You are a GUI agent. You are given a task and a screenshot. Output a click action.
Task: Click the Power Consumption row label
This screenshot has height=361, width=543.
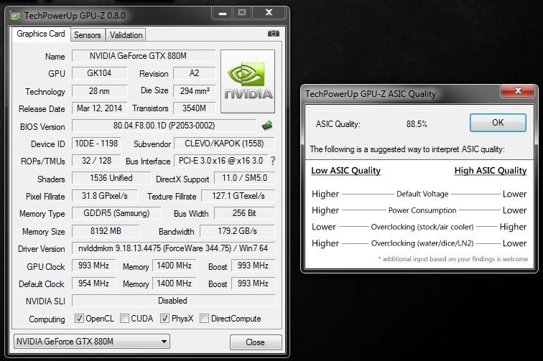click(422, 210)
